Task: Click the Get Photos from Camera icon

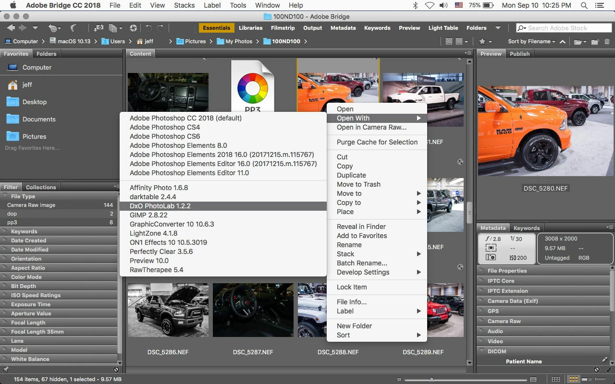Action: [98, 28]
